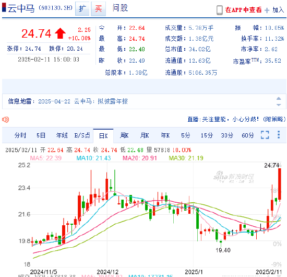The height and width of the screenshot is (277, 287).
Task: Click the +10.00% change value
Action: 79,38
